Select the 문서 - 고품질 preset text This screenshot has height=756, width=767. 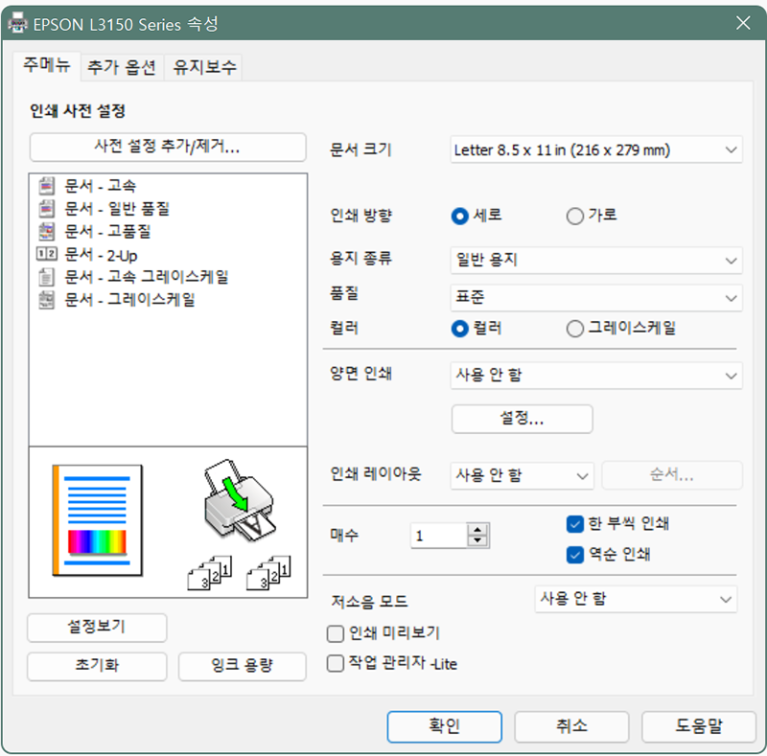click(107, 231)
